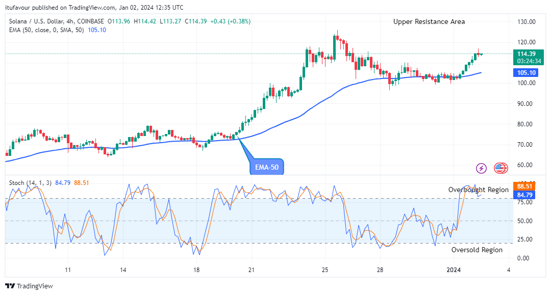This screenshot has height=295, width=551.
Task: Click the countdown timer 03:24:34
Action: (x=529, y=61)
